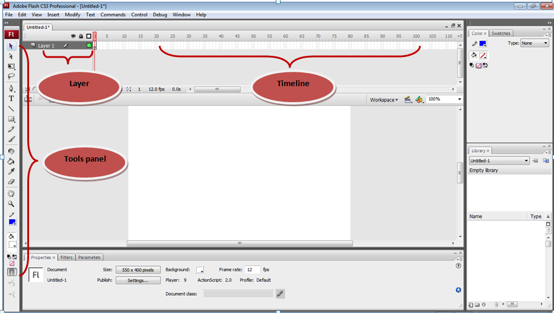The height and width of the screenshot is (313, 554).
Task: Open Library panel options menu
Action: [x=547, y=153]
